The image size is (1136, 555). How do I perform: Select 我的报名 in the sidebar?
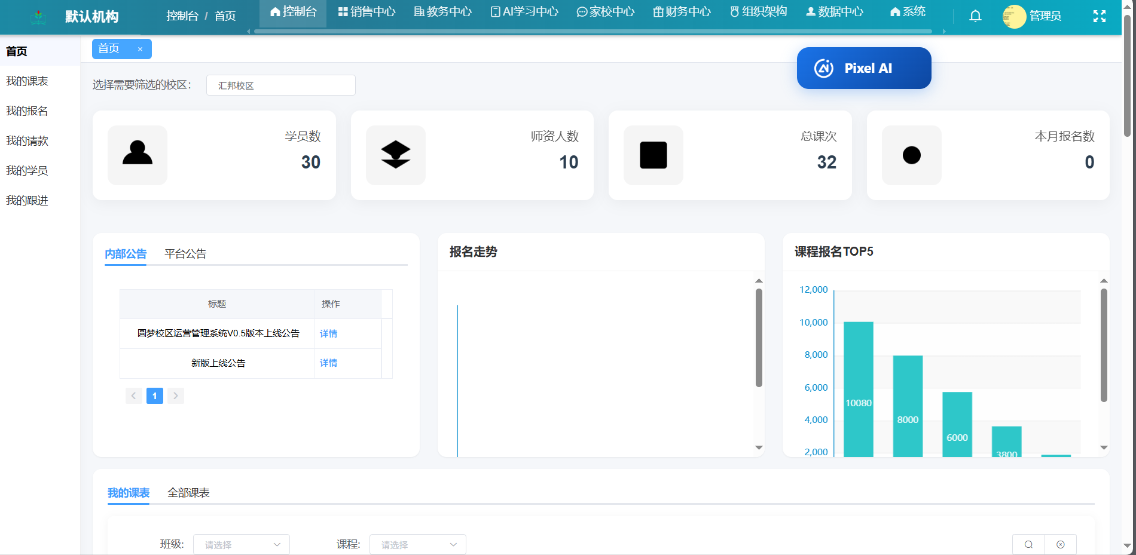[27, 111]
